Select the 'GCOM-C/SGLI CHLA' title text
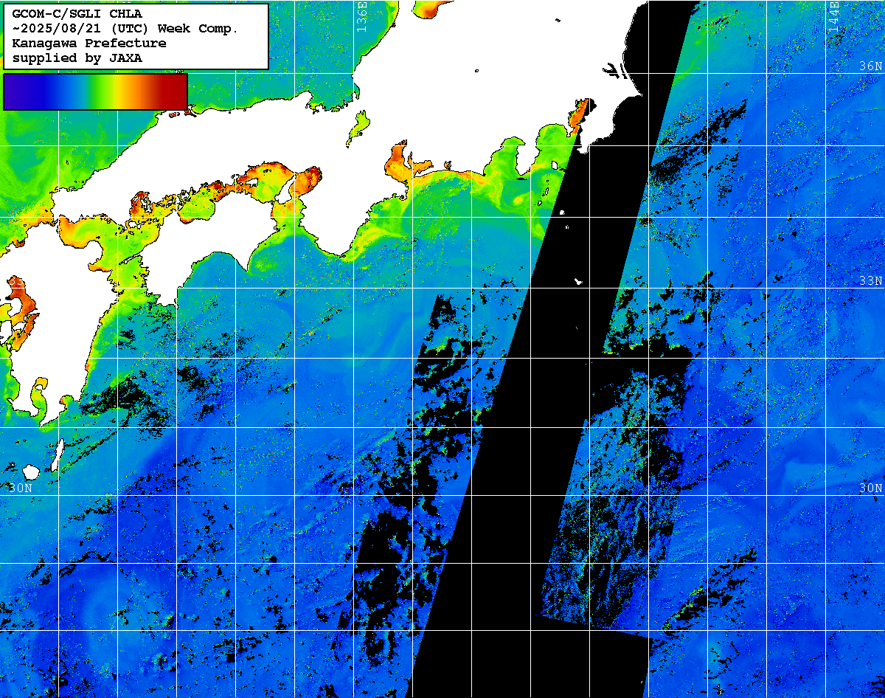885x698 pixels. click(x=77, y=13)
